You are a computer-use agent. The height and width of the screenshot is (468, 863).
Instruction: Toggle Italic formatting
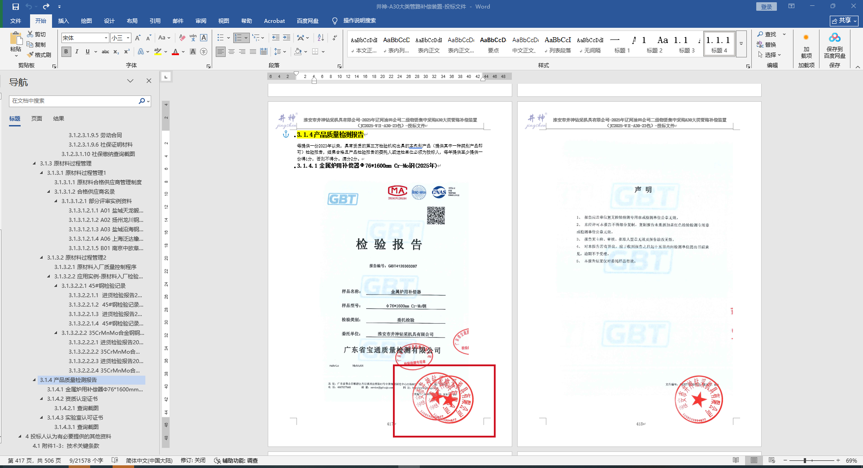point(77,52)
